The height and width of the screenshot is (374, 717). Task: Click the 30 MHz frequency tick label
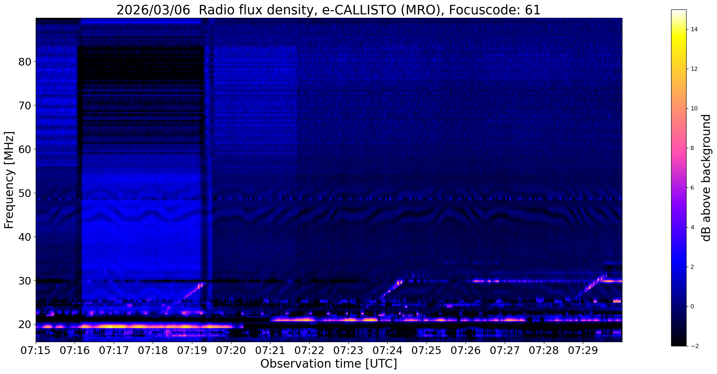pos(25,281)
